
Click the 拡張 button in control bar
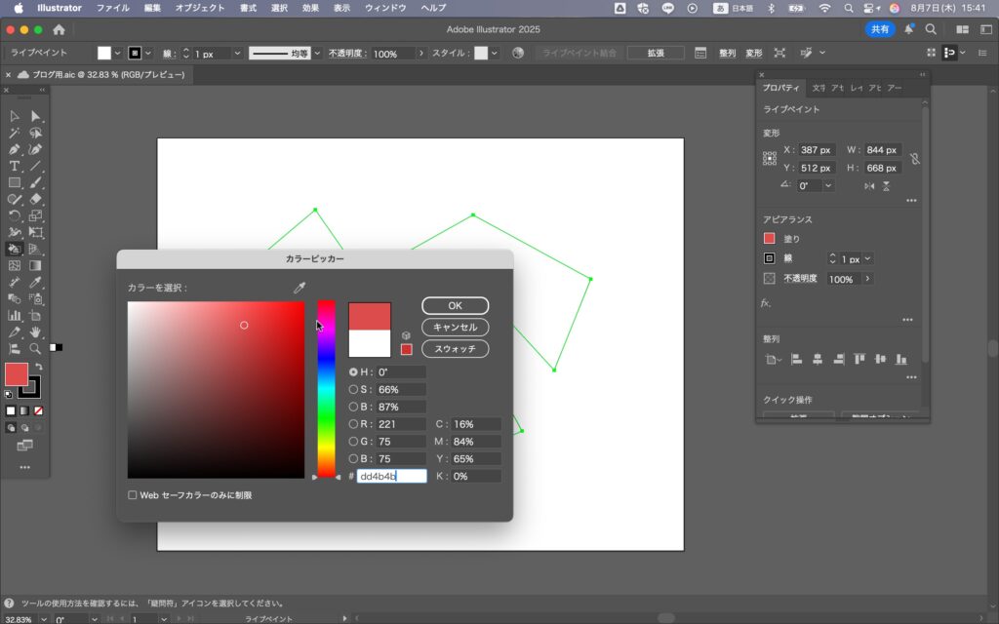click(656, 54)
